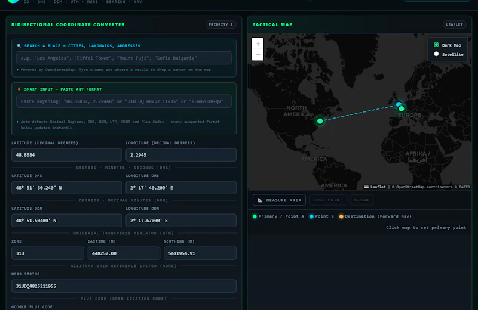Click the Destination (Forward Nav) legend label
Viewport: 478px width, 310px height.
[x=378, y=216]
